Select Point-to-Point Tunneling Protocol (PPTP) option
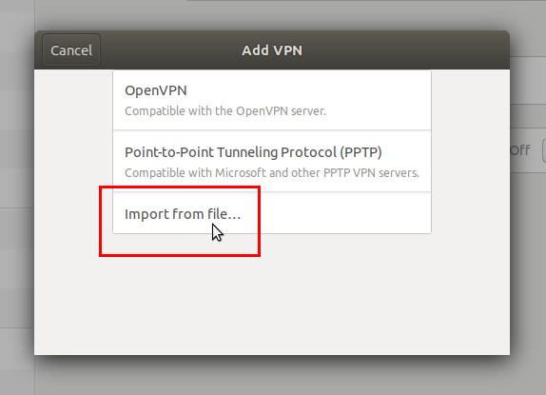This screenshot has height=395, width=546. point(272,161)
